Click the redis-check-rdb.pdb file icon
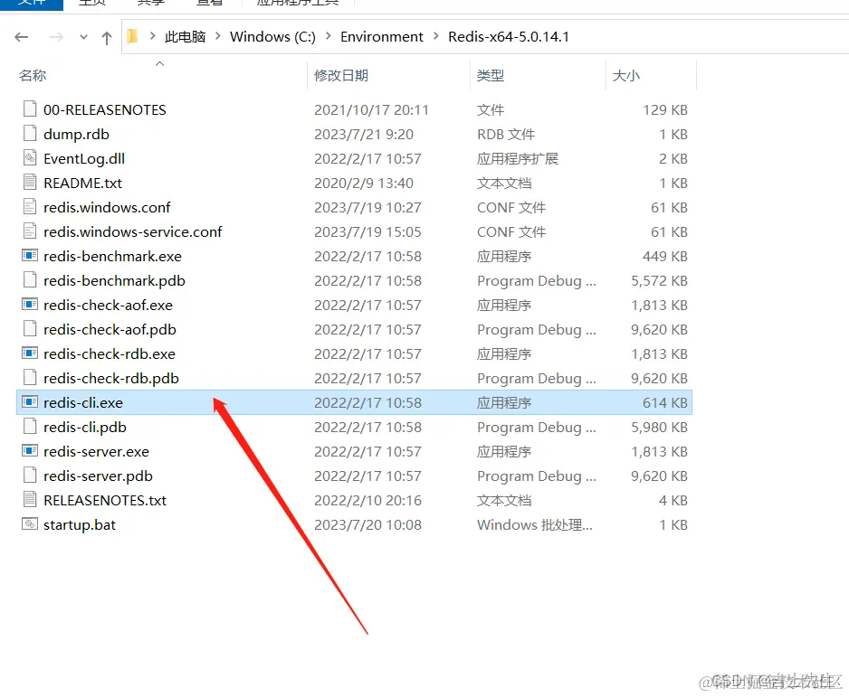The height and width of the screenshot is (697, 849). tap(30, 378)
